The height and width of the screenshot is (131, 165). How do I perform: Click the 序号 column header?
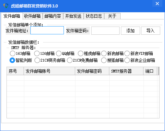click(x=15, y=71)
